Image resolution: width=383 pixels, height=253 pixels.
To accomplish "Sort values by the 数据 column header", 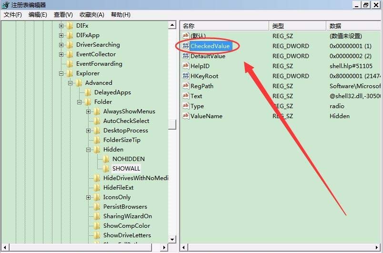I will [354, 26].
